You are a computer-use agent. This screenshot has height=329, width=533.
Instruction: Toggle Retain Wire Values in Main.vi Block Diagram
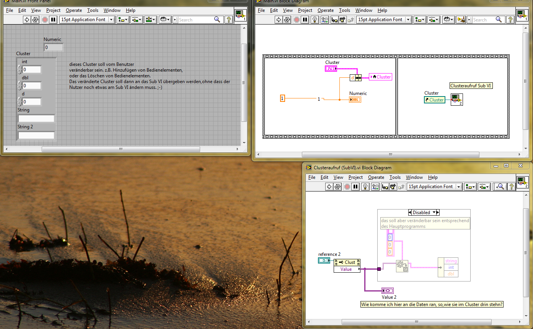click(325, 20)
